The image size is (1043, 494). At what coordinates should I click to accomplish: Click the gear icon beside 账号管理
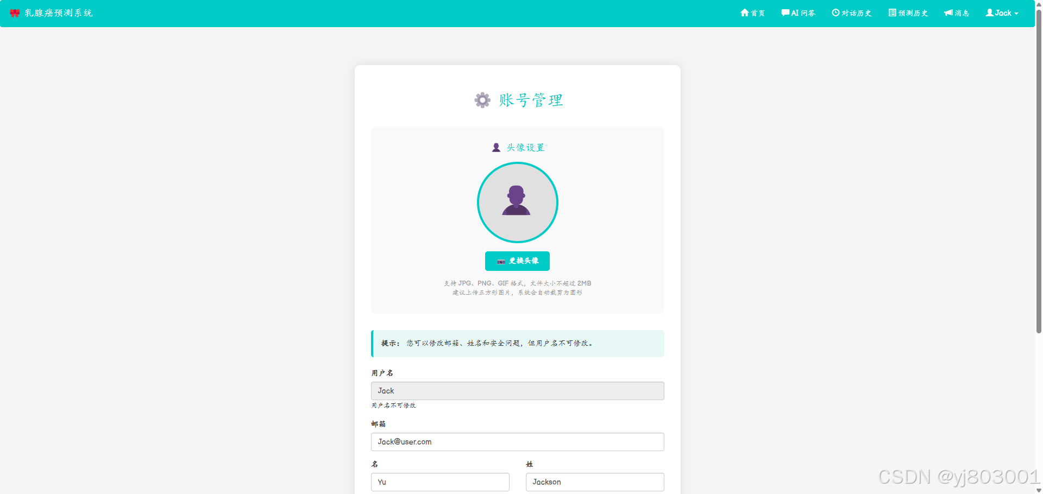[482, 100]
